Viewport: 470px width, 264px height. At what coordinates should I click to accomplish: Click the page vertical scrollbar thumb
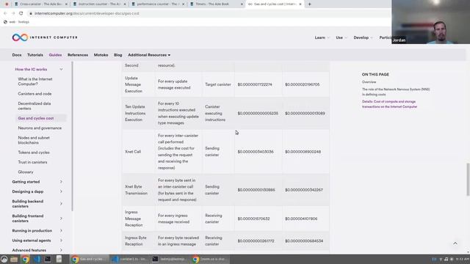click(x=468, y=180)
